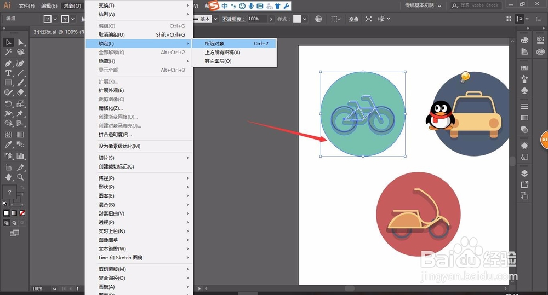548x295 pixels.
Task: Select the Eyedropper tool
Action: (x=8, y=144)
